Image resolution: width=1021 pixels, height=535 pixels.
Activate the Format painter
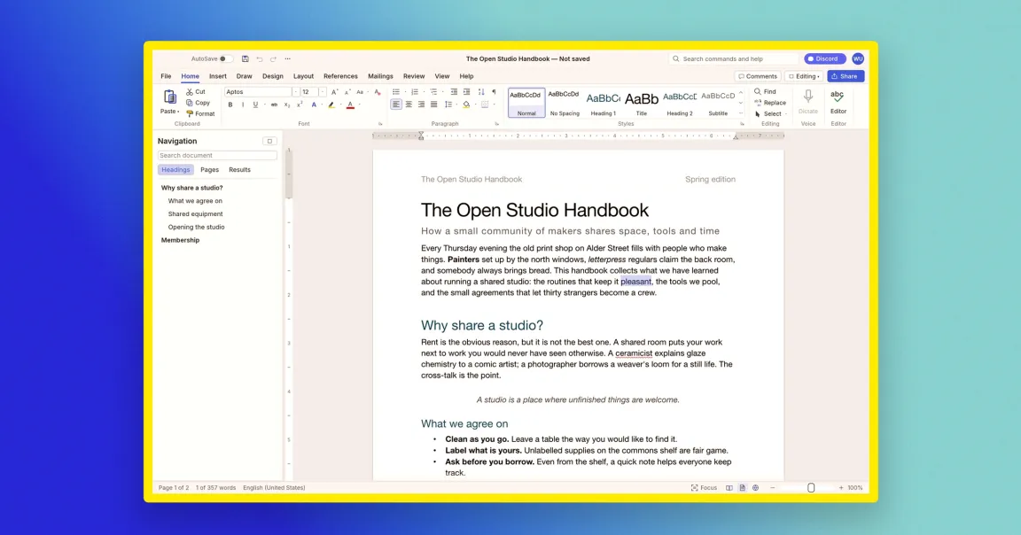click(x=200, y=114)
